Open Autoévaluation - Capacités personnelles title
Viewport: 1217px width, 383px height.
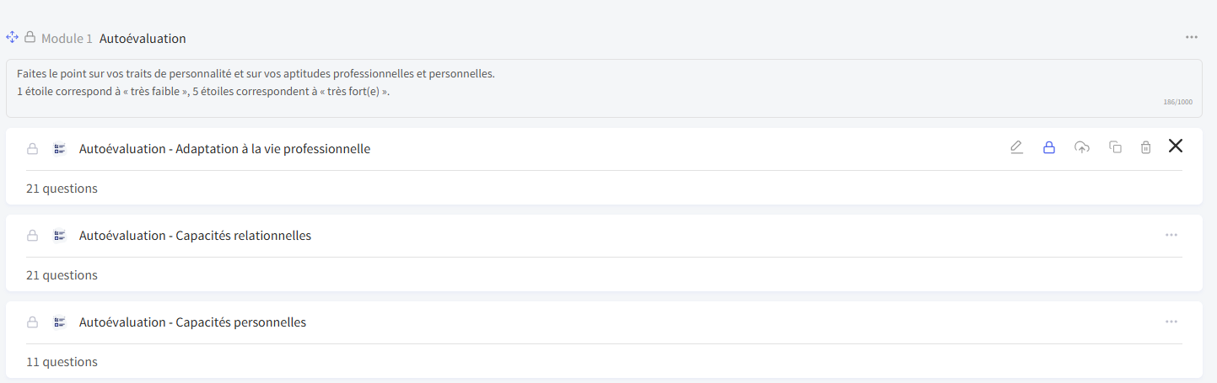click(x=192, y=322)
